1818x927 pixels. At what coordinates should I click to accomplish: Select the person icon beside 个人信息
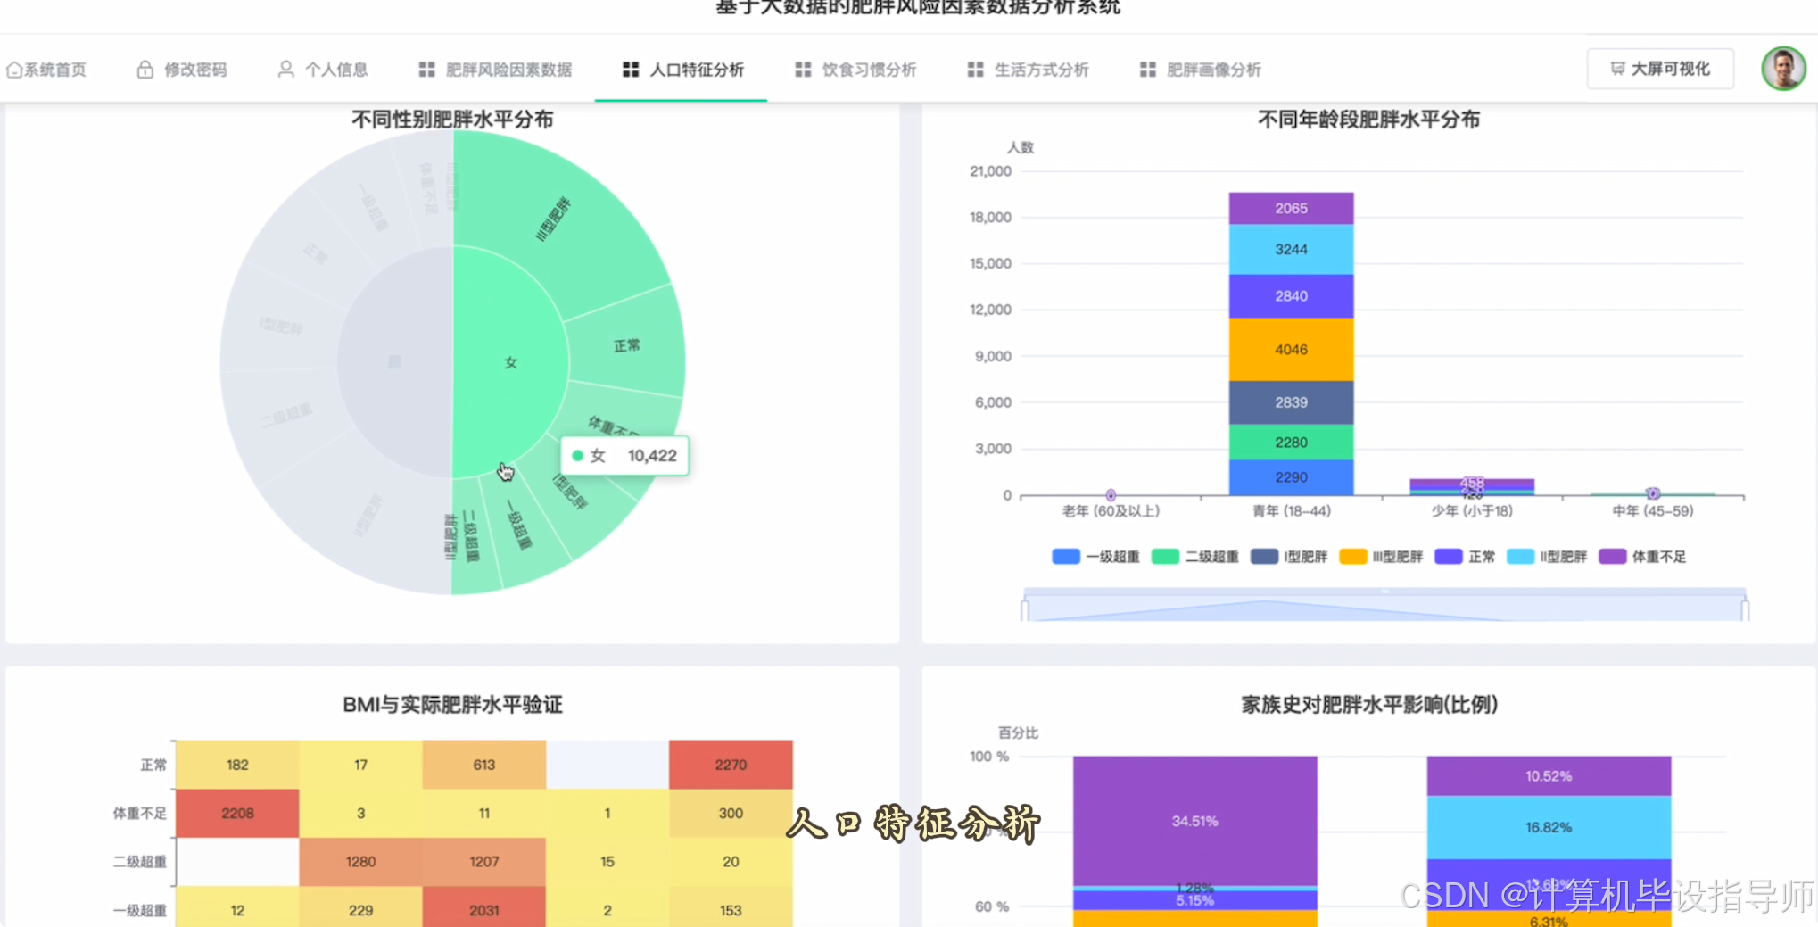pyautogui.click(x=285, y=69)
